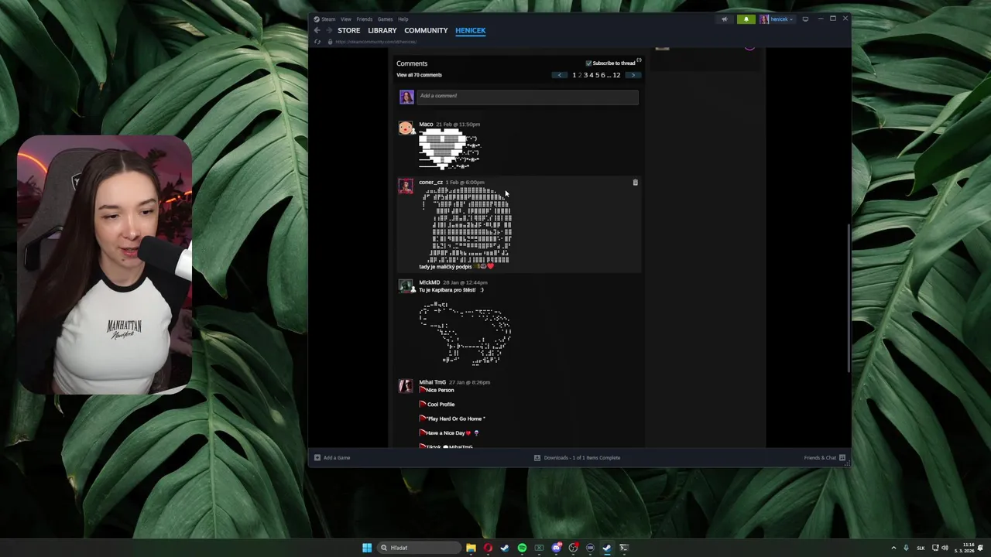Open Opera browser from taskbar

[488, 548]
